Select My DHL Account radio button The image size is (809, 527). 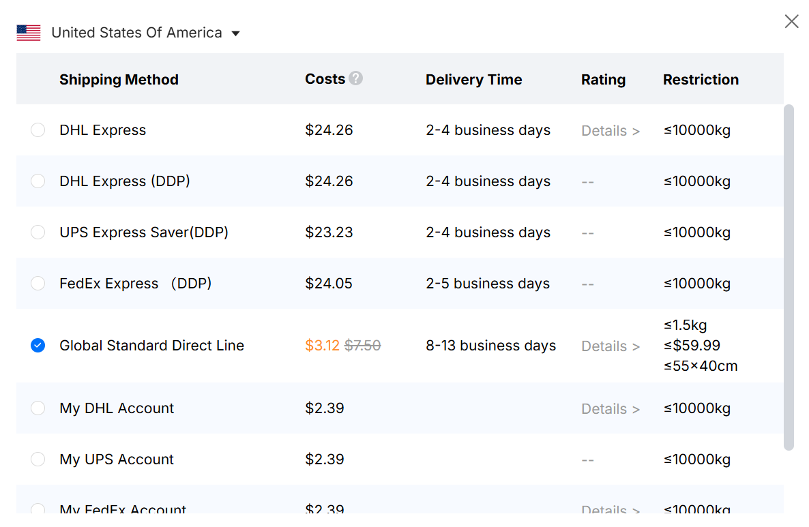pos(38,408)
